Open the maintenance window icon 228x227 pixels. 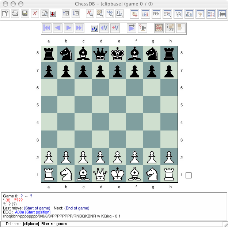pos(178,14)
